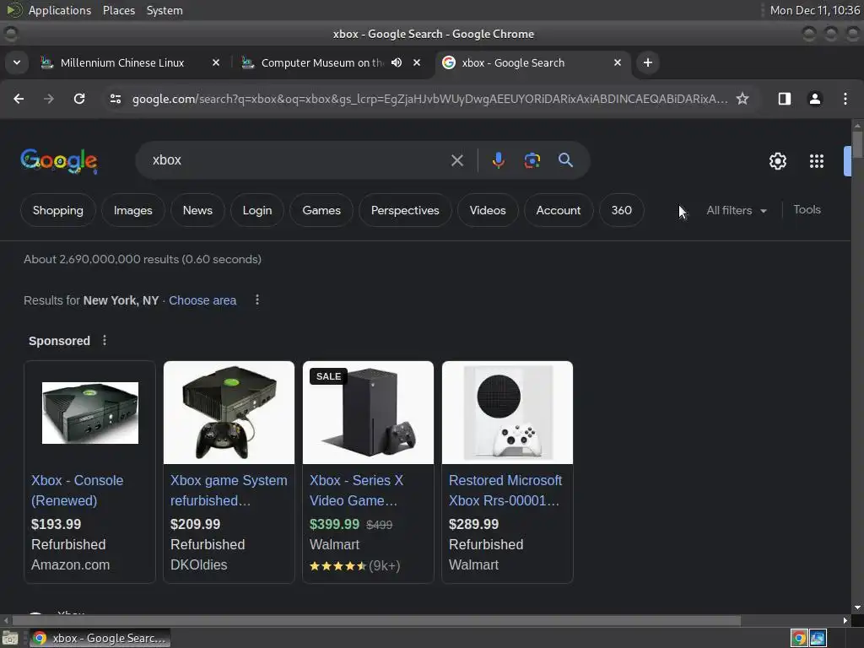Click the show desktop icon in bottom panel
The height and width of the screenshot is (648, 864).
pos(10,638)
